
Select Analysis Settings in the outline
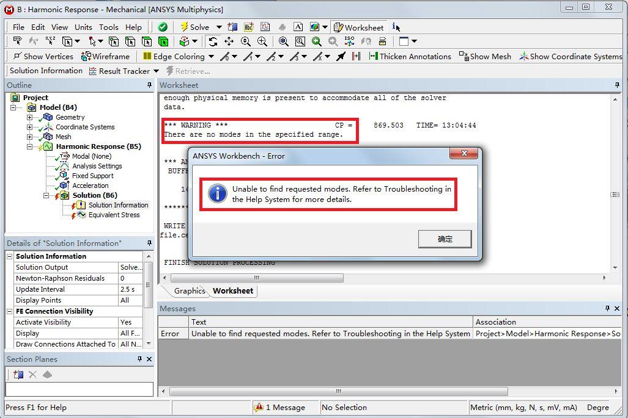97,166
